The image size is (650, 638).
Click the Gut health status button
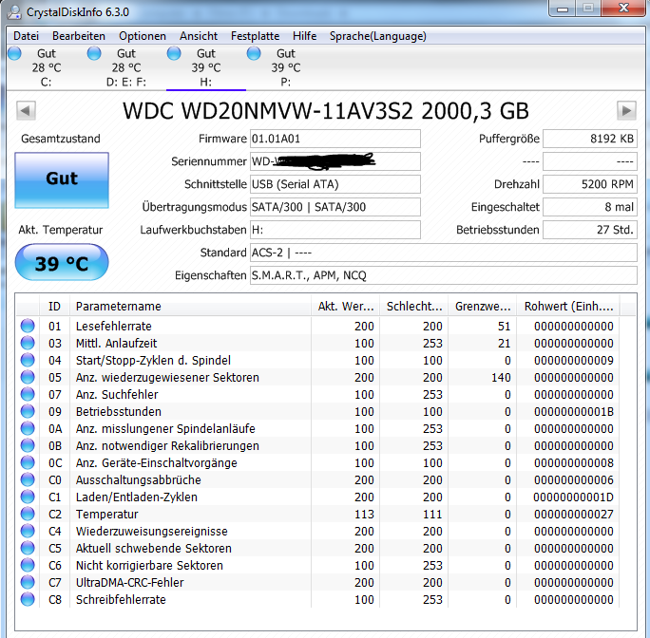[62, 179]
